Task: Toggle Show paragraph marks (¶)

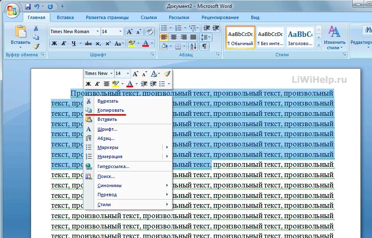Action: [204, 46]
